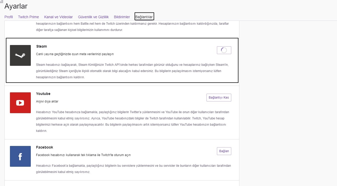Click the YouTube logo icon
This screenshot has width=337, height=186.
[x=20, y=103]
